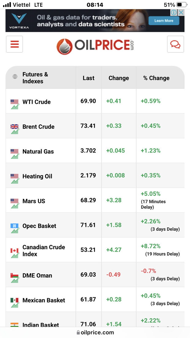The height and width of the screenshot is (338, 190).
Task: Close the Vortexa ad with X
Action: coord(181,13)
